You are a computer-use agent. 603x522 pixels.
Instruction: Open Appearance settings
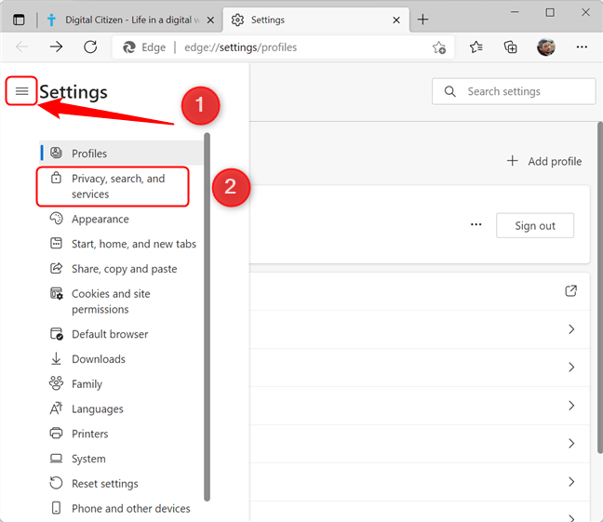121,219
